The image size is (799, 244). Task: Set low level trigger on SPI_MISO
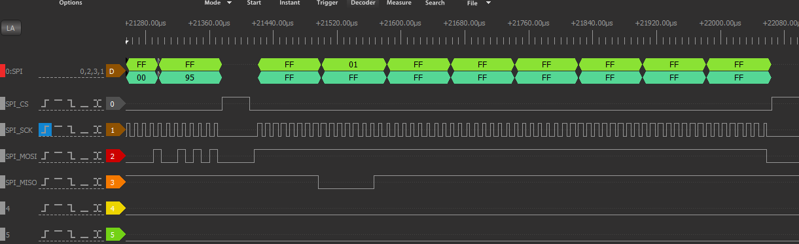[84, 183]
